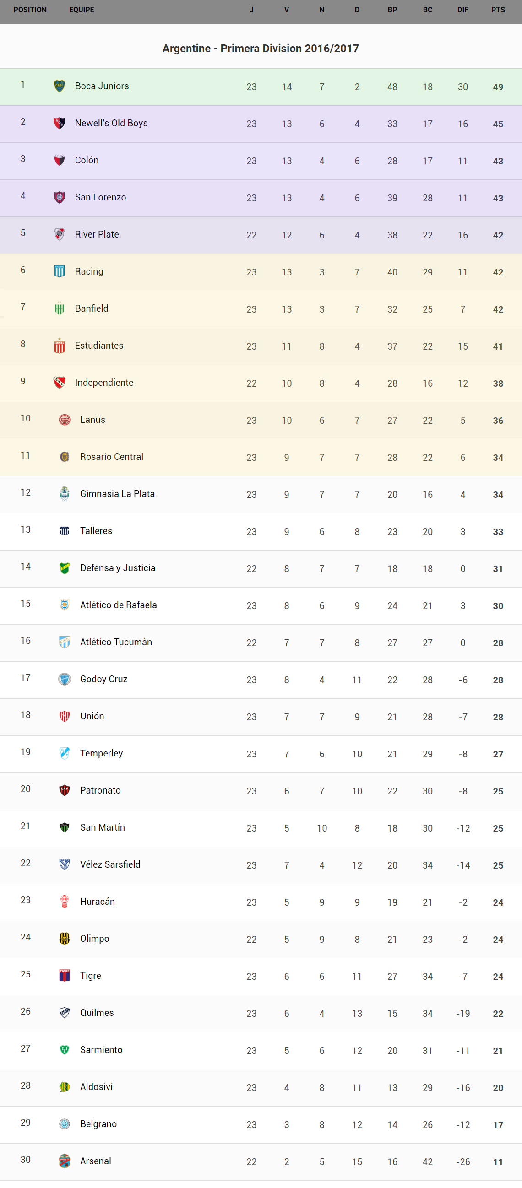Sort by the PTS column header
Viewport: 522px width, 1188px height.
498,10
